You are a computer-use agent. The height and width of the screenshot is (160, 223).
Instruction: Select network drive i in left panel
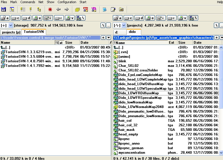tap(48, 18)
